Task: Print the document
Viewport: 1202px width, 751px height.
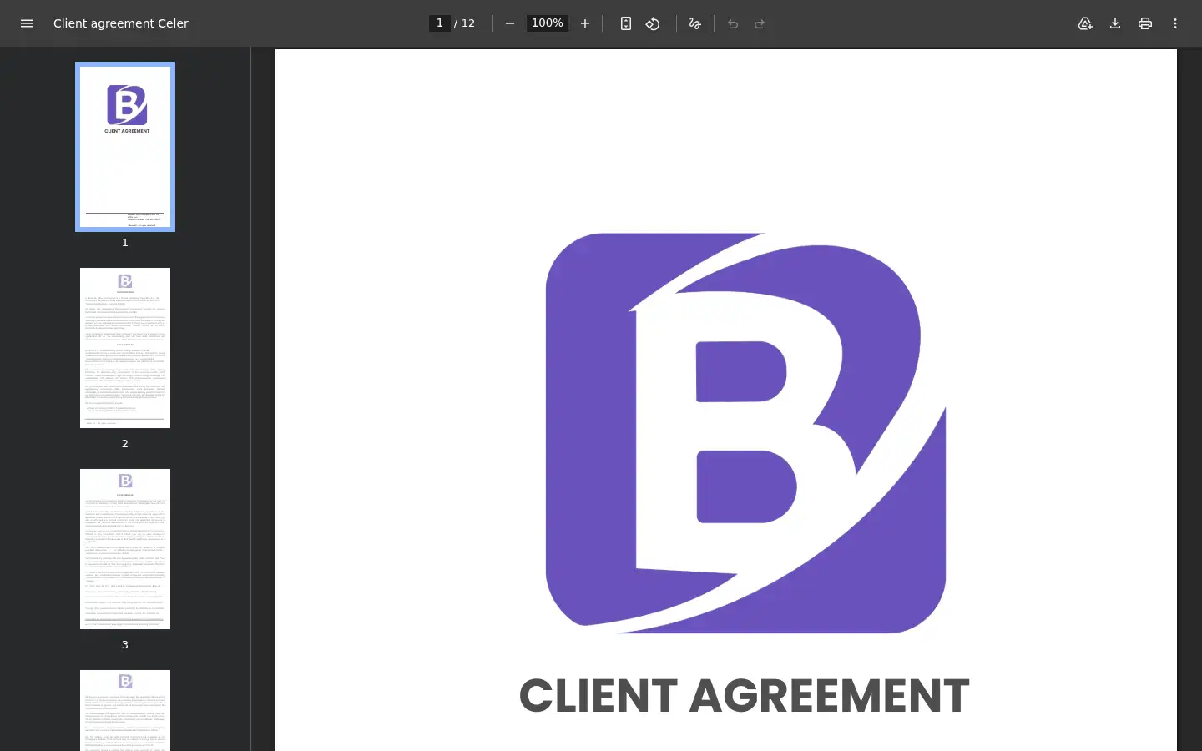Action: (x=1145, y=23)
